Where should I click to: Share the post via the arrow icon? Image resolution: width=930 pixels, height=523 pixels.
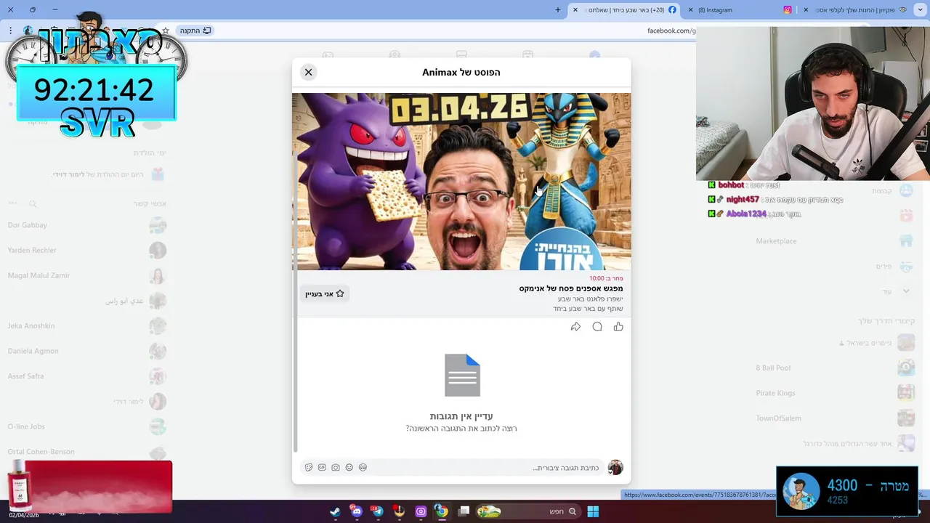pos(575,327)
